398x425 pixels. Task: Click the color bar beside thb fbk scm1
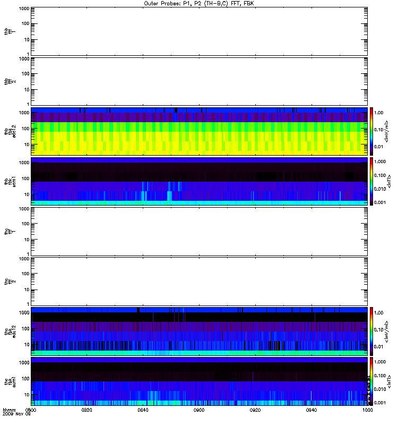(371, 181)
